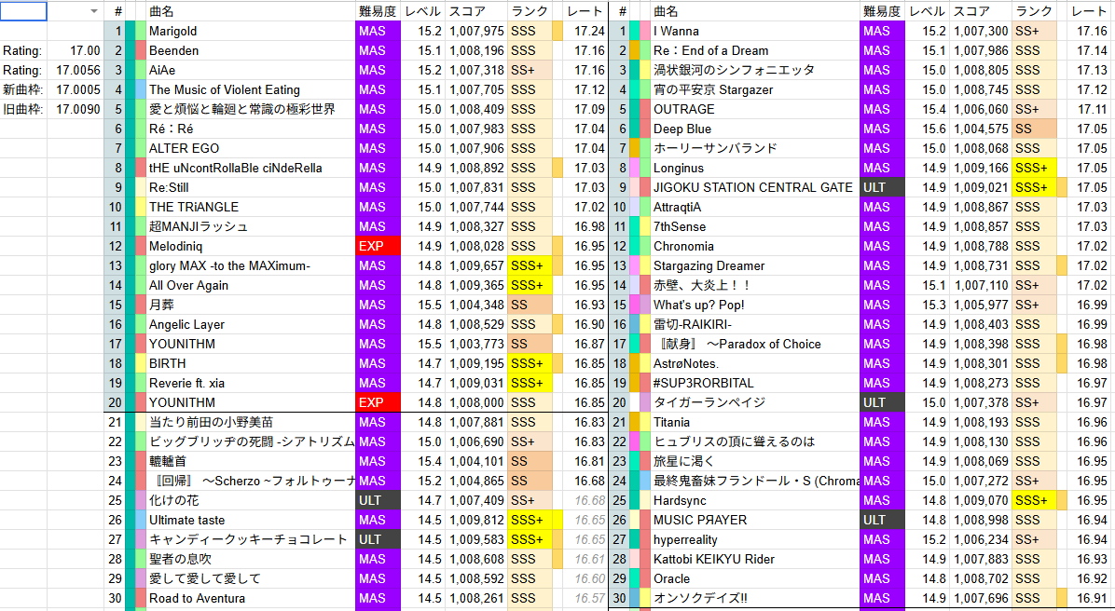The width and height of the screenshot is (1115, 611).
Task: Select the AstrøNotes. cell
Action: point(755,363)
